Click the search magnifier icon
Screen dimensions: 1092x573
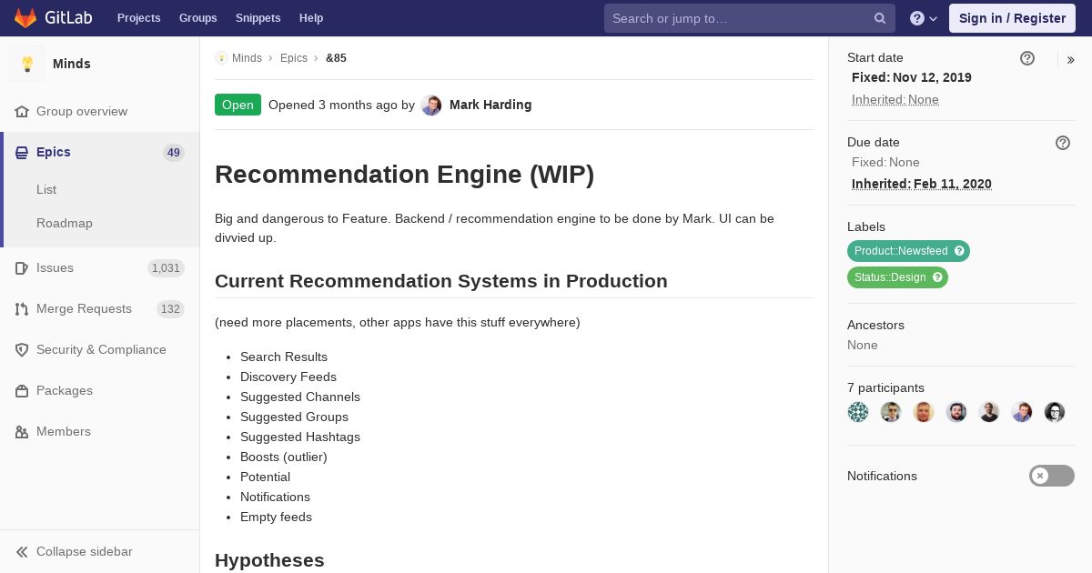coord(880,18)
